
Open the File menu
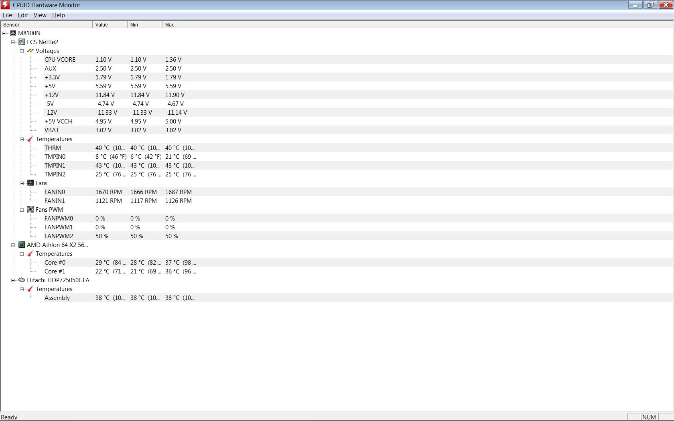(x=7, y=15)
